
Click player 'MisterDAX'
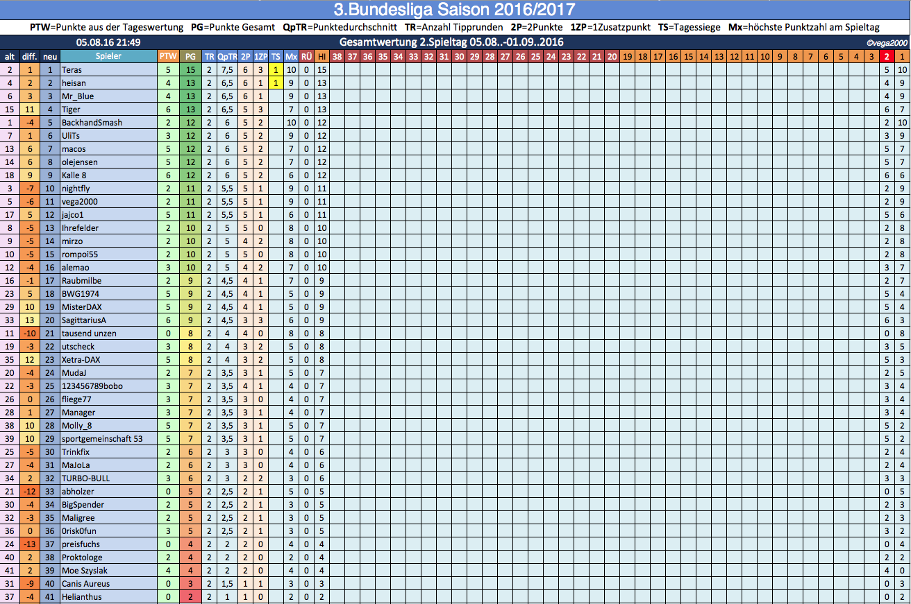(x=108, y=307)
